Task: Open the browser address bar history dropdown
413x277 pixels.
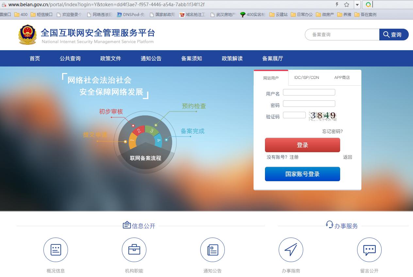Action: [357, 5]
